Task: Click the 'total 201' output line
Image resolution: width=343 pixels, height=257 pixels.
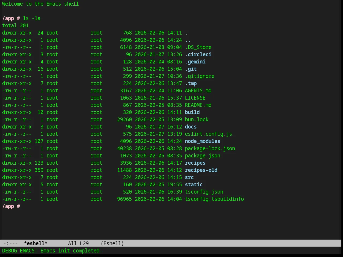Action: [x=15, y=26]
